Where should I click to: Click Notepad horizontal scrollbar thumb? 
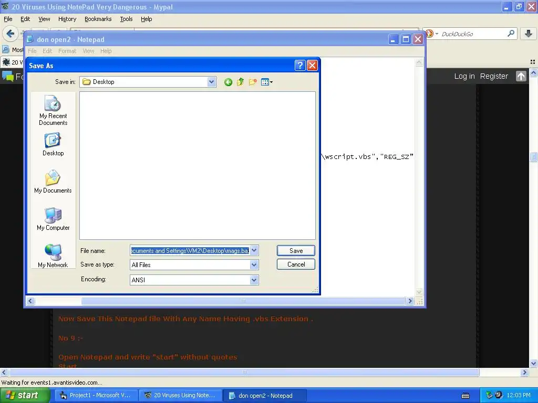pos(243,301)
